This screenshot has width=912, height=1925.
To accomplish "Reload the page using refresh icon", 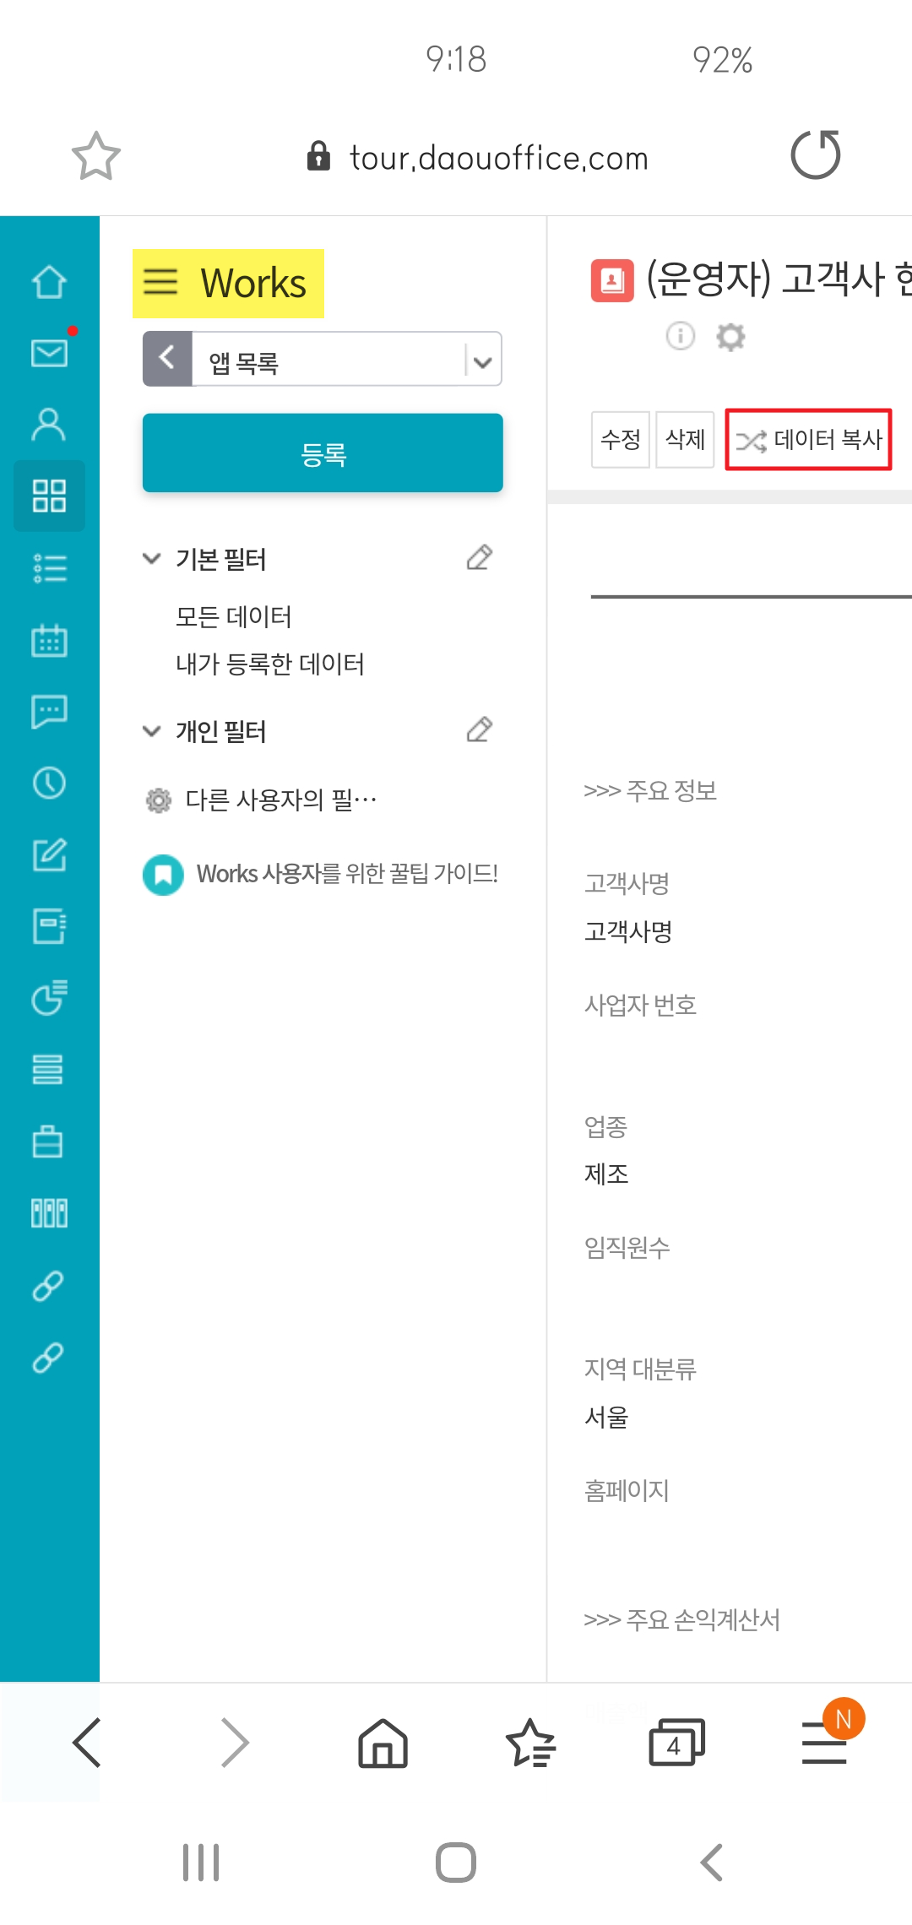I will click(815, 155).
